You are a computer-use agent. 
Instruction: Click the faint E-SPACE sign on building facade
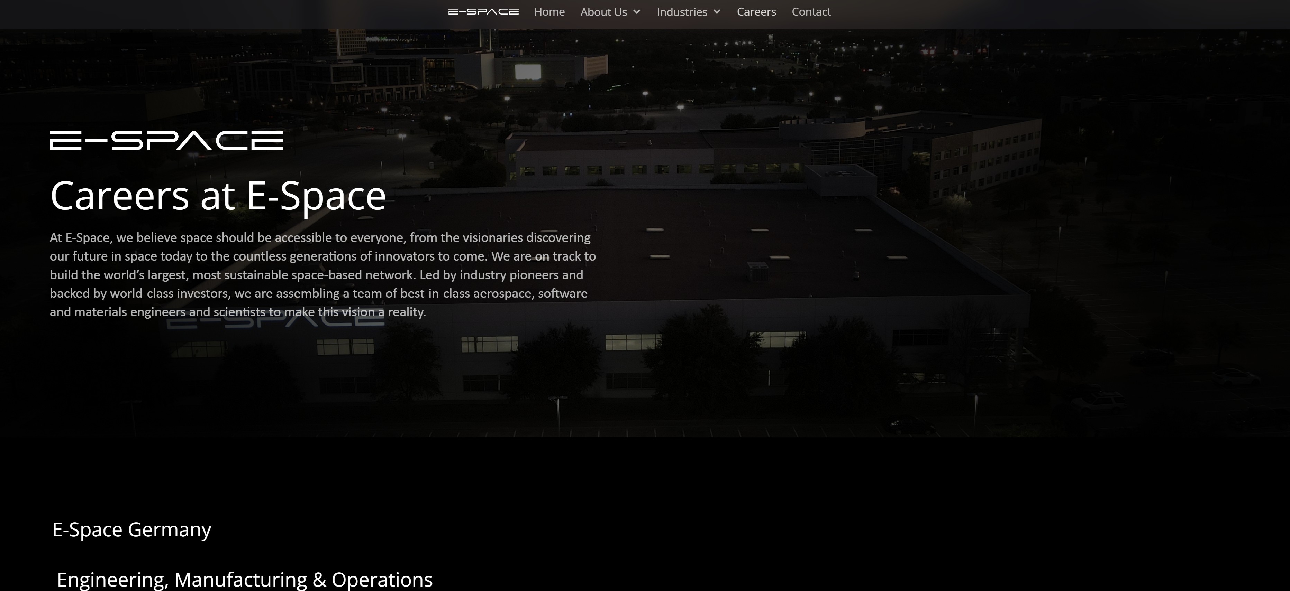tap(275, 322)
